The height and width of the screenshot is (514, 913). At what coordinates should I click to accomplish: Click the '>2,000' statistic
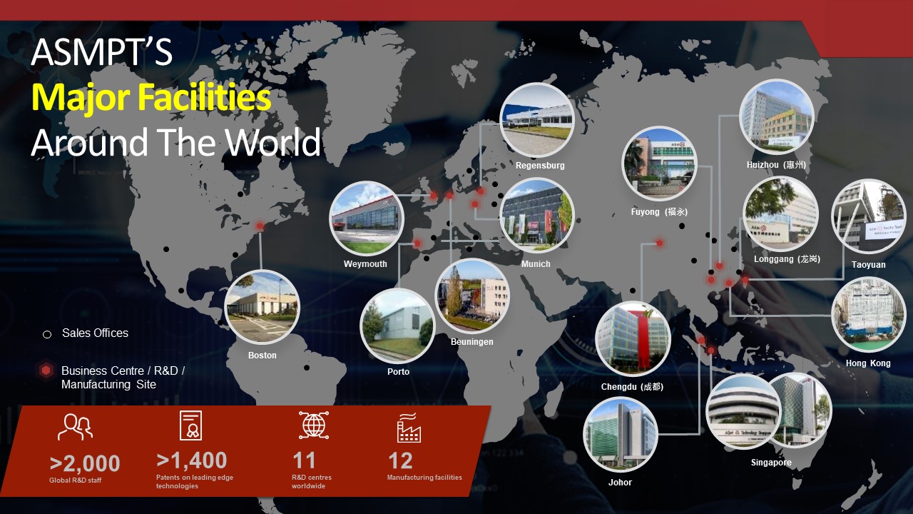coord(85,464)
